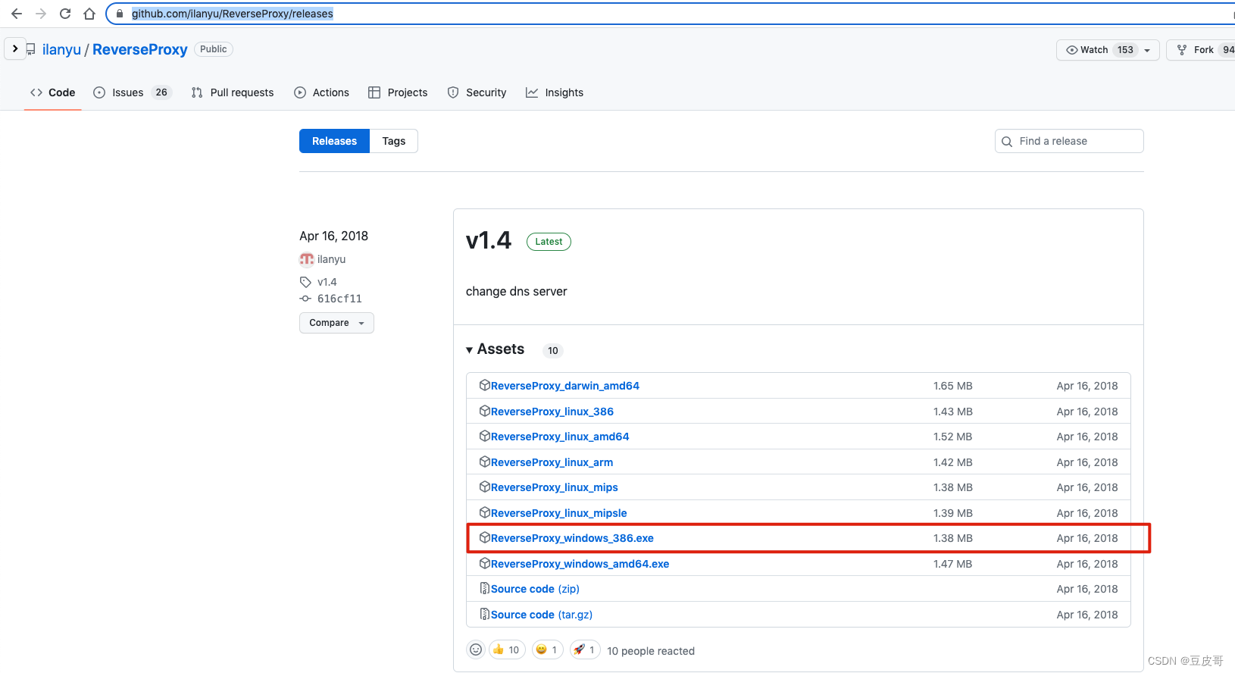The height and width of the screenshot is (673, 1235).
Task: Open the Projects tab
Action: tap(398, 92)
